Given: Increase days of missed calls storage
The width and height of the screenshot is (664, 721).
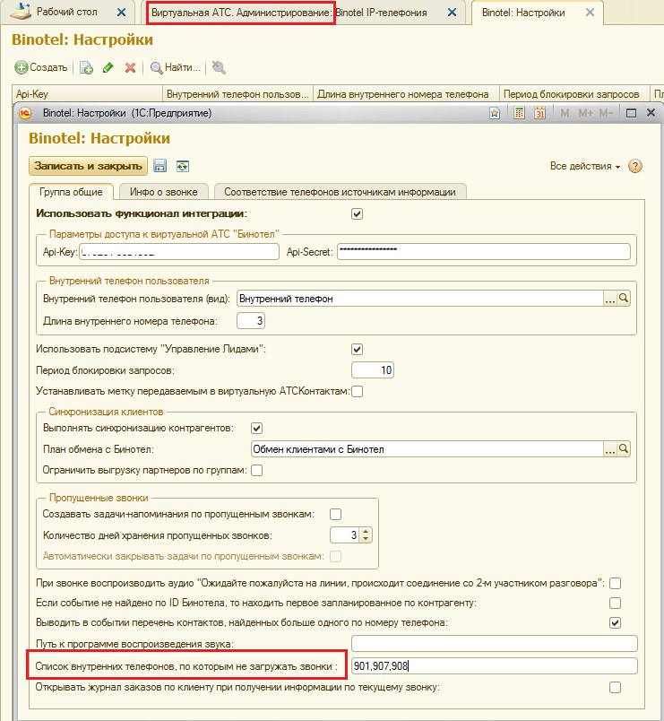Looking at the screenshot, I should tap(366, 531).
